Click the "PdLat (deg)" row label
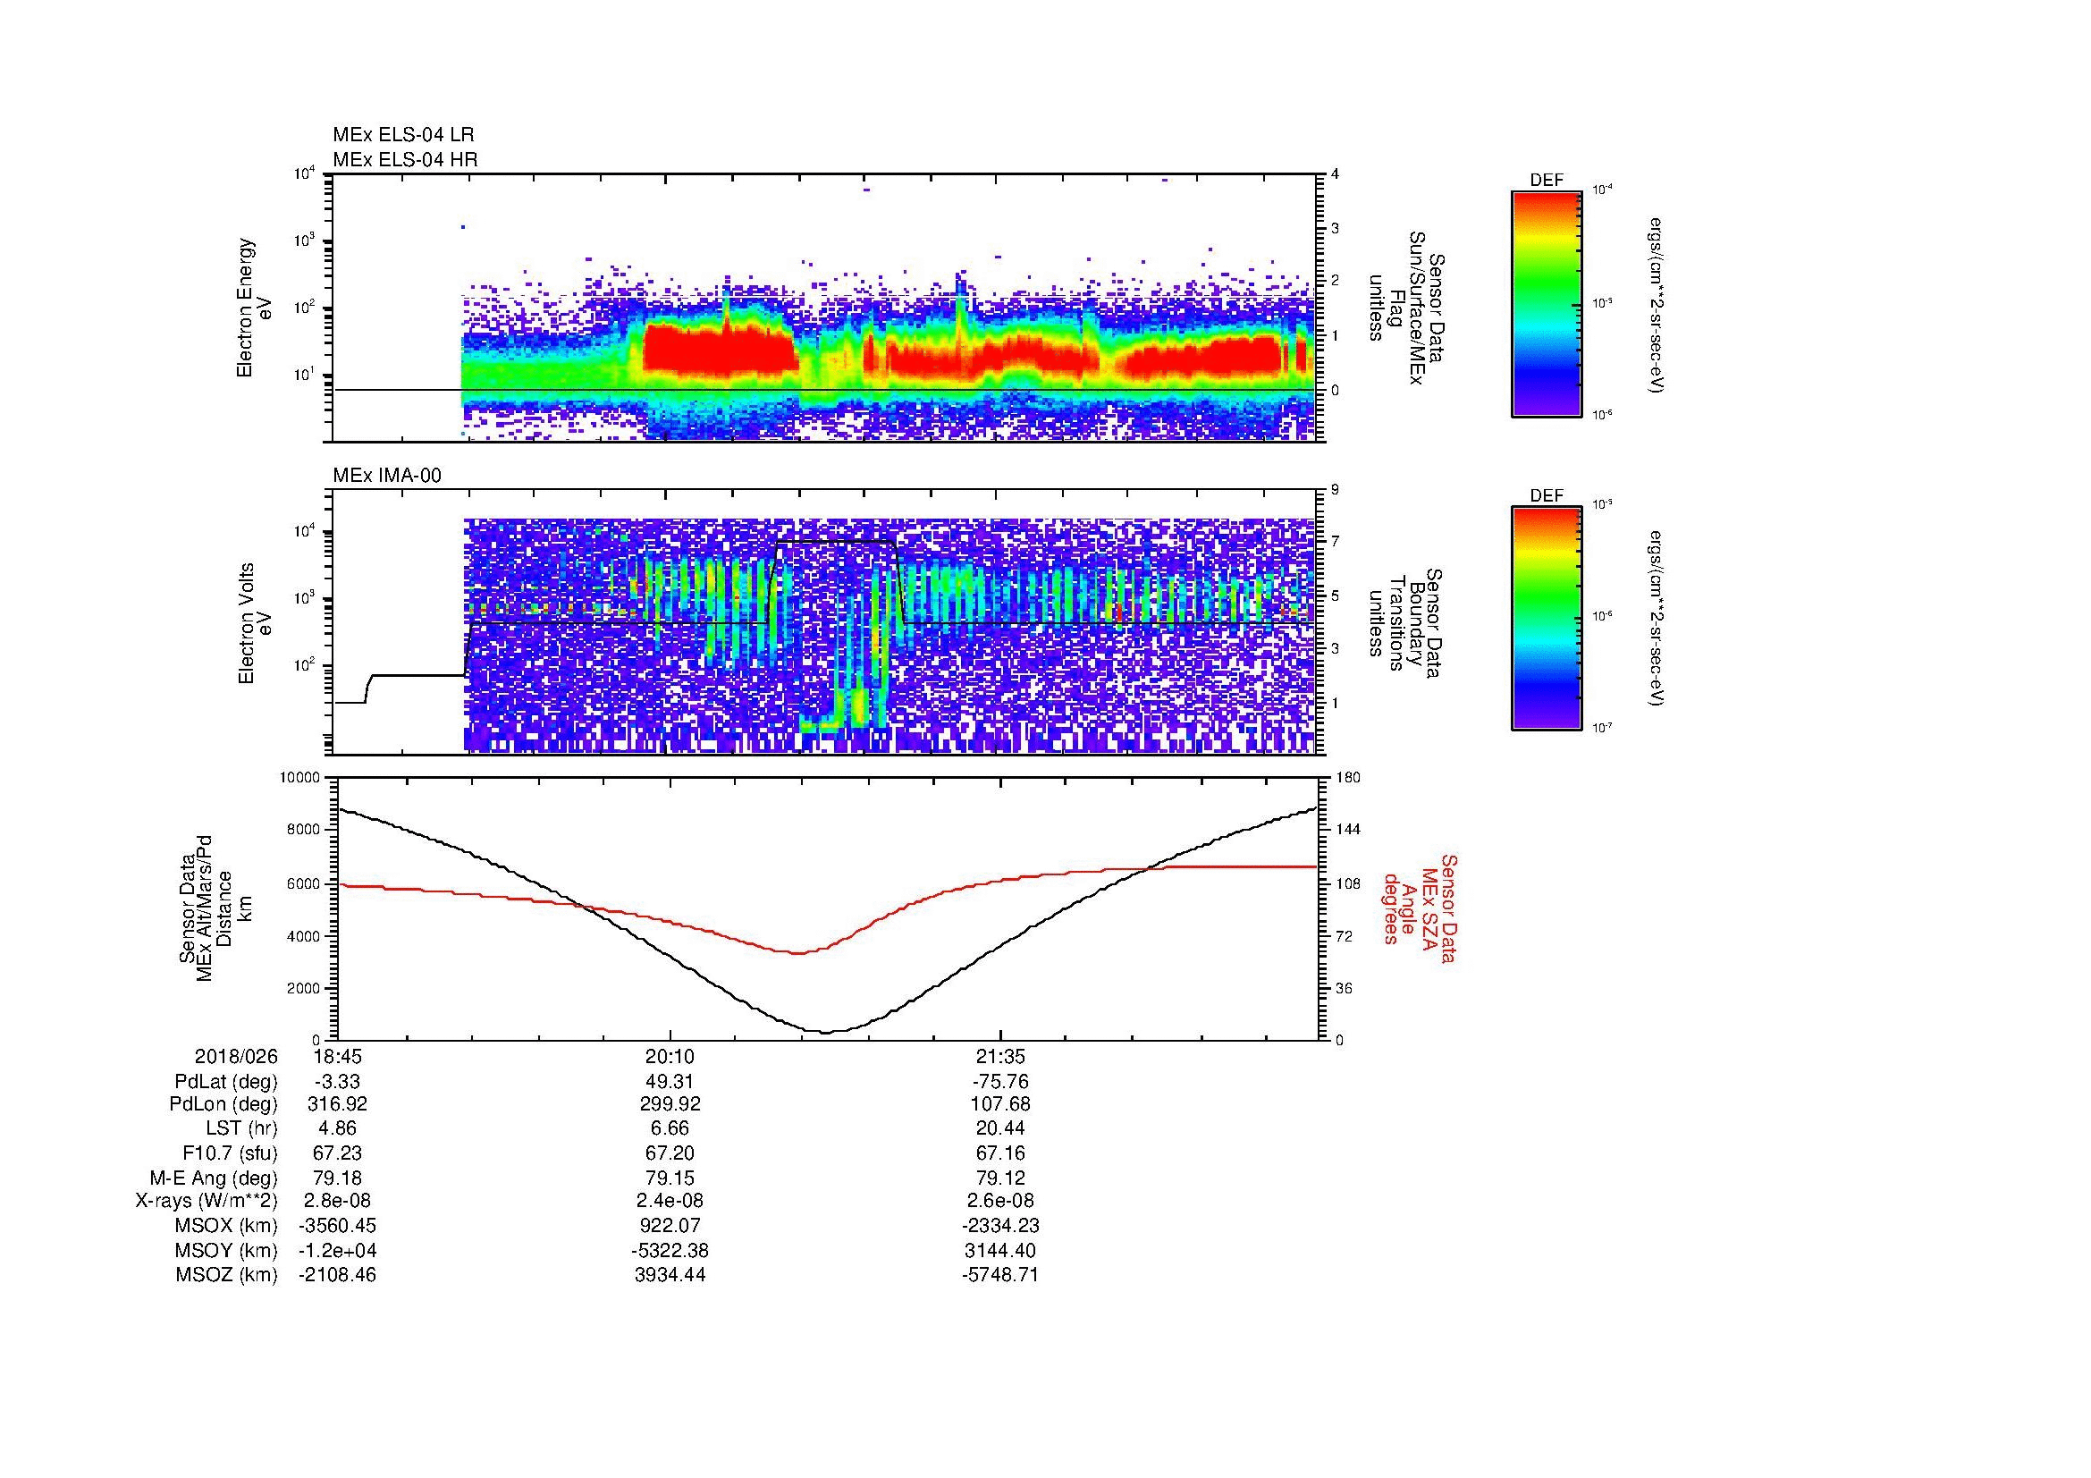2091x1478 pixels. point(226,1082)
